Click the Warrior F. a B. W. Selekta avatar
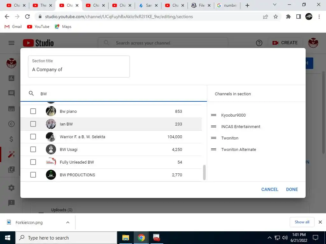The height and width of the screenshot is (244, 326). click(x=51, y=137)
